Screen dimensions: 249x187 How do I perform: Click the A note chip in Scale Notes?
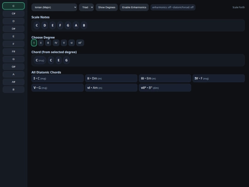76,25
